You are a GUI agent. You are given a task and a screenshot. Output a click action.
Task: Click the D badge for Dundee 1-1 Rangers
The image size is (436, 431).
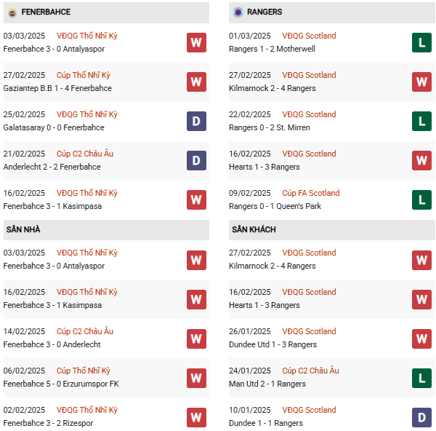coord(421,416)
